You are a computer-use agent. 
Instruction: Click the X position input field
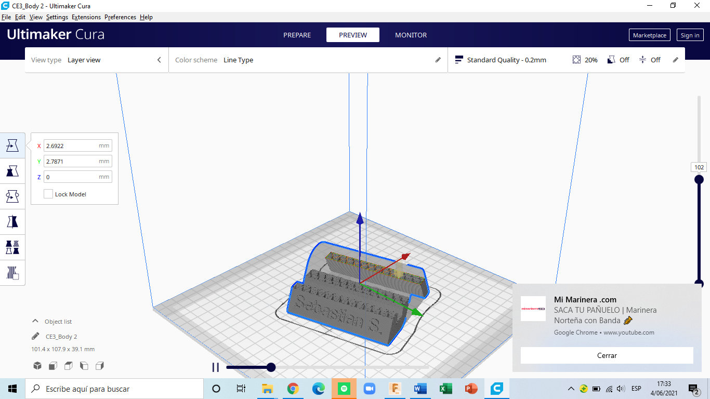pos(77,146)
